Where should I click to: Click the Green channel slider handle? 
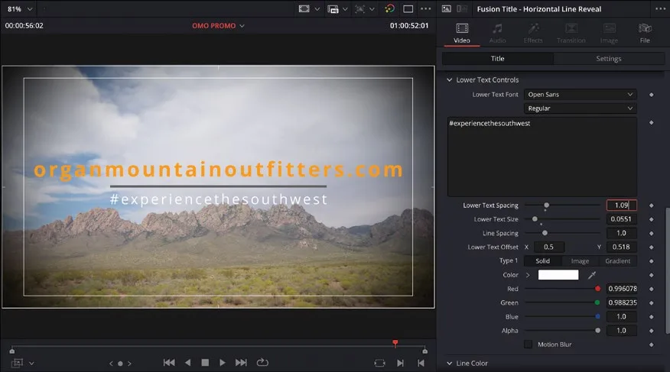click(x=597, y=302)
